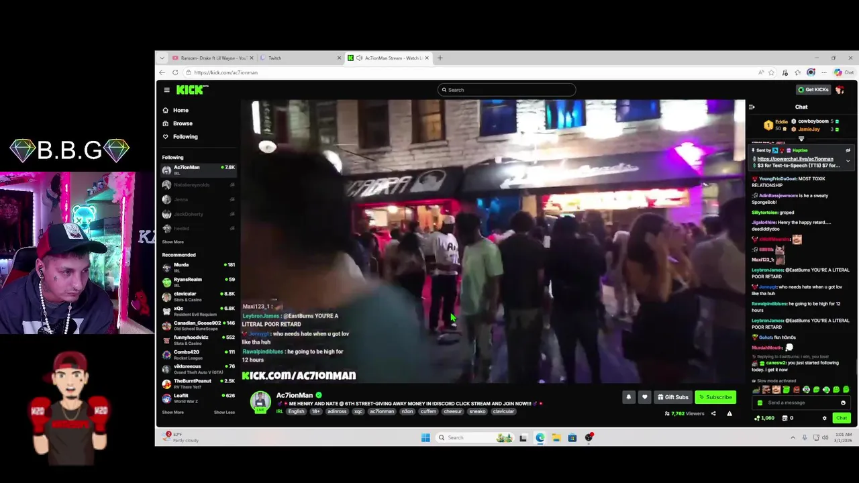Hide the pinned chat message
859x483 pixels.
tap(848, 150)
